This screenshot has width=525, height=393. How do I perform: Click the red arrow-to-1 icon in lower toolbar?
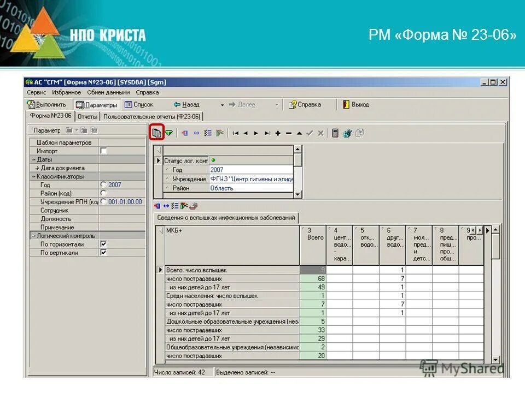pos(157,206)
